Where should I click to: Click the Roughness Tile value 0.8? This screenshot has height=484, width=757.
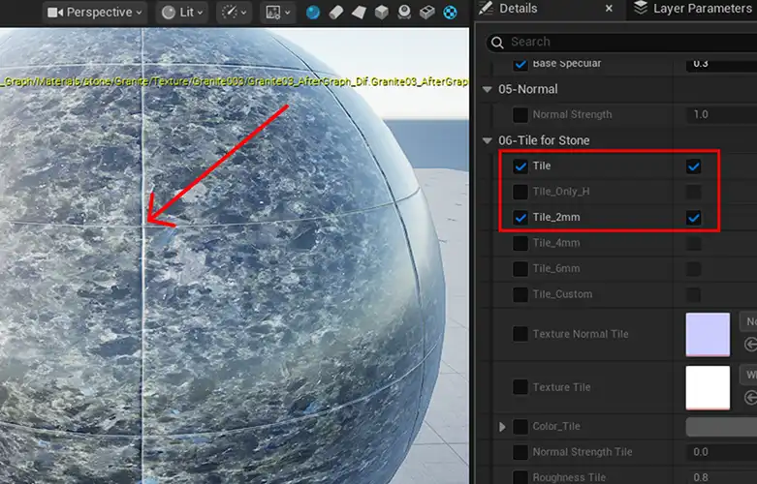click(x=721, y=477)
